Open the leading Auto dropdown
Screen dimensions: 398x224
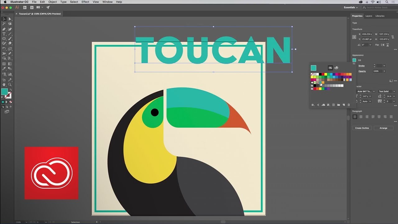(x=370, y=101)
